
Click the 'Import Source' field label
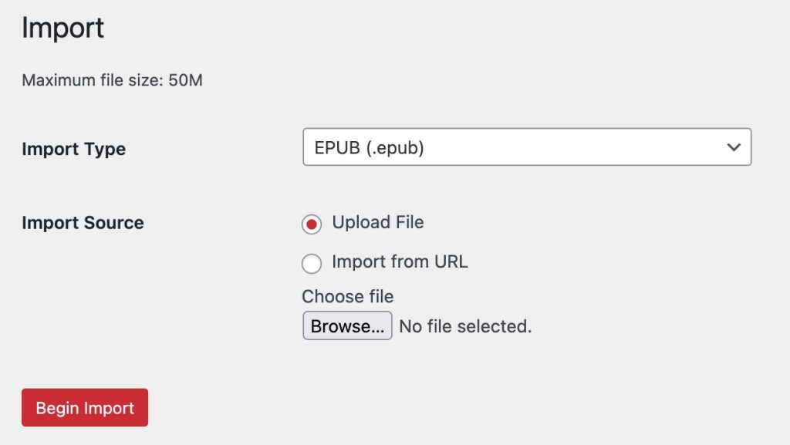click(x=83, y=223)
